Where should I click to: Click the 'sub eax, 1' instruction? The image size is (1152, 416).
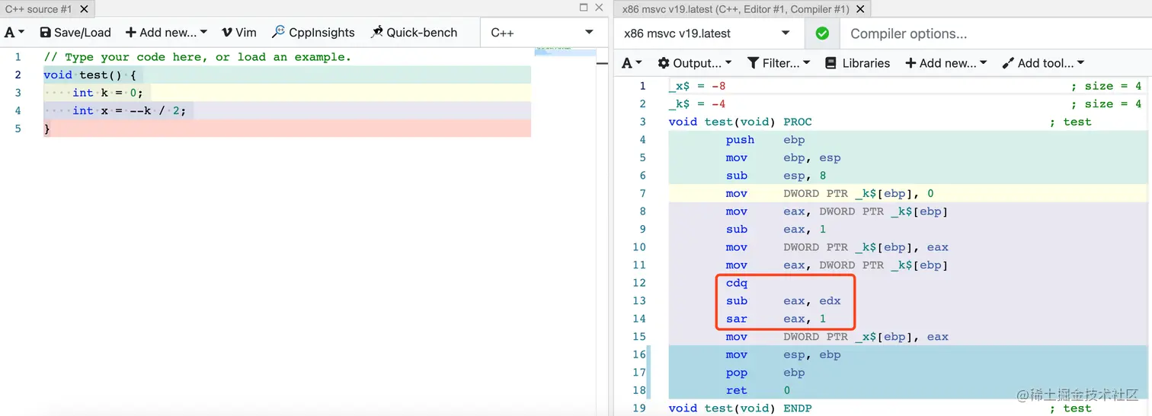tap(776, 229)
